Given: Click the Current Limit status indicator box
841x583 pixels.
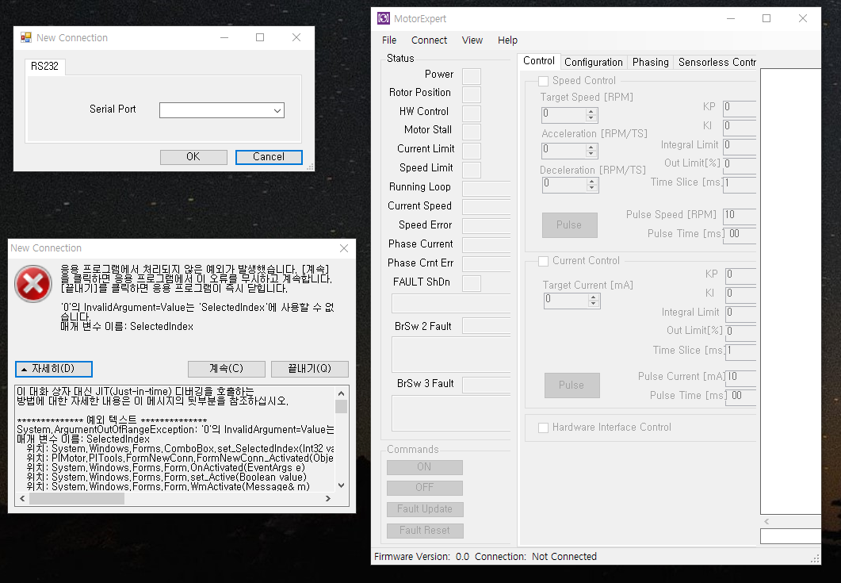Looking at the screenshot, I should 472,151.
